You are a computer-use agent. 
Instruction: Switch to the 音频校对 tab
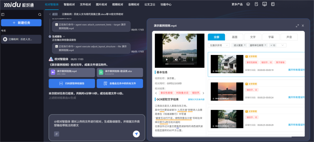[134, 4]
